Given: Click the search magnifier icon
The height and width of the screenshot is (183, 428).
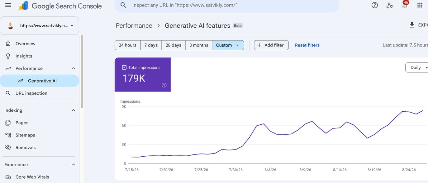Looking at the screenshot, I should pyautogui.click(x=123, y=5).
